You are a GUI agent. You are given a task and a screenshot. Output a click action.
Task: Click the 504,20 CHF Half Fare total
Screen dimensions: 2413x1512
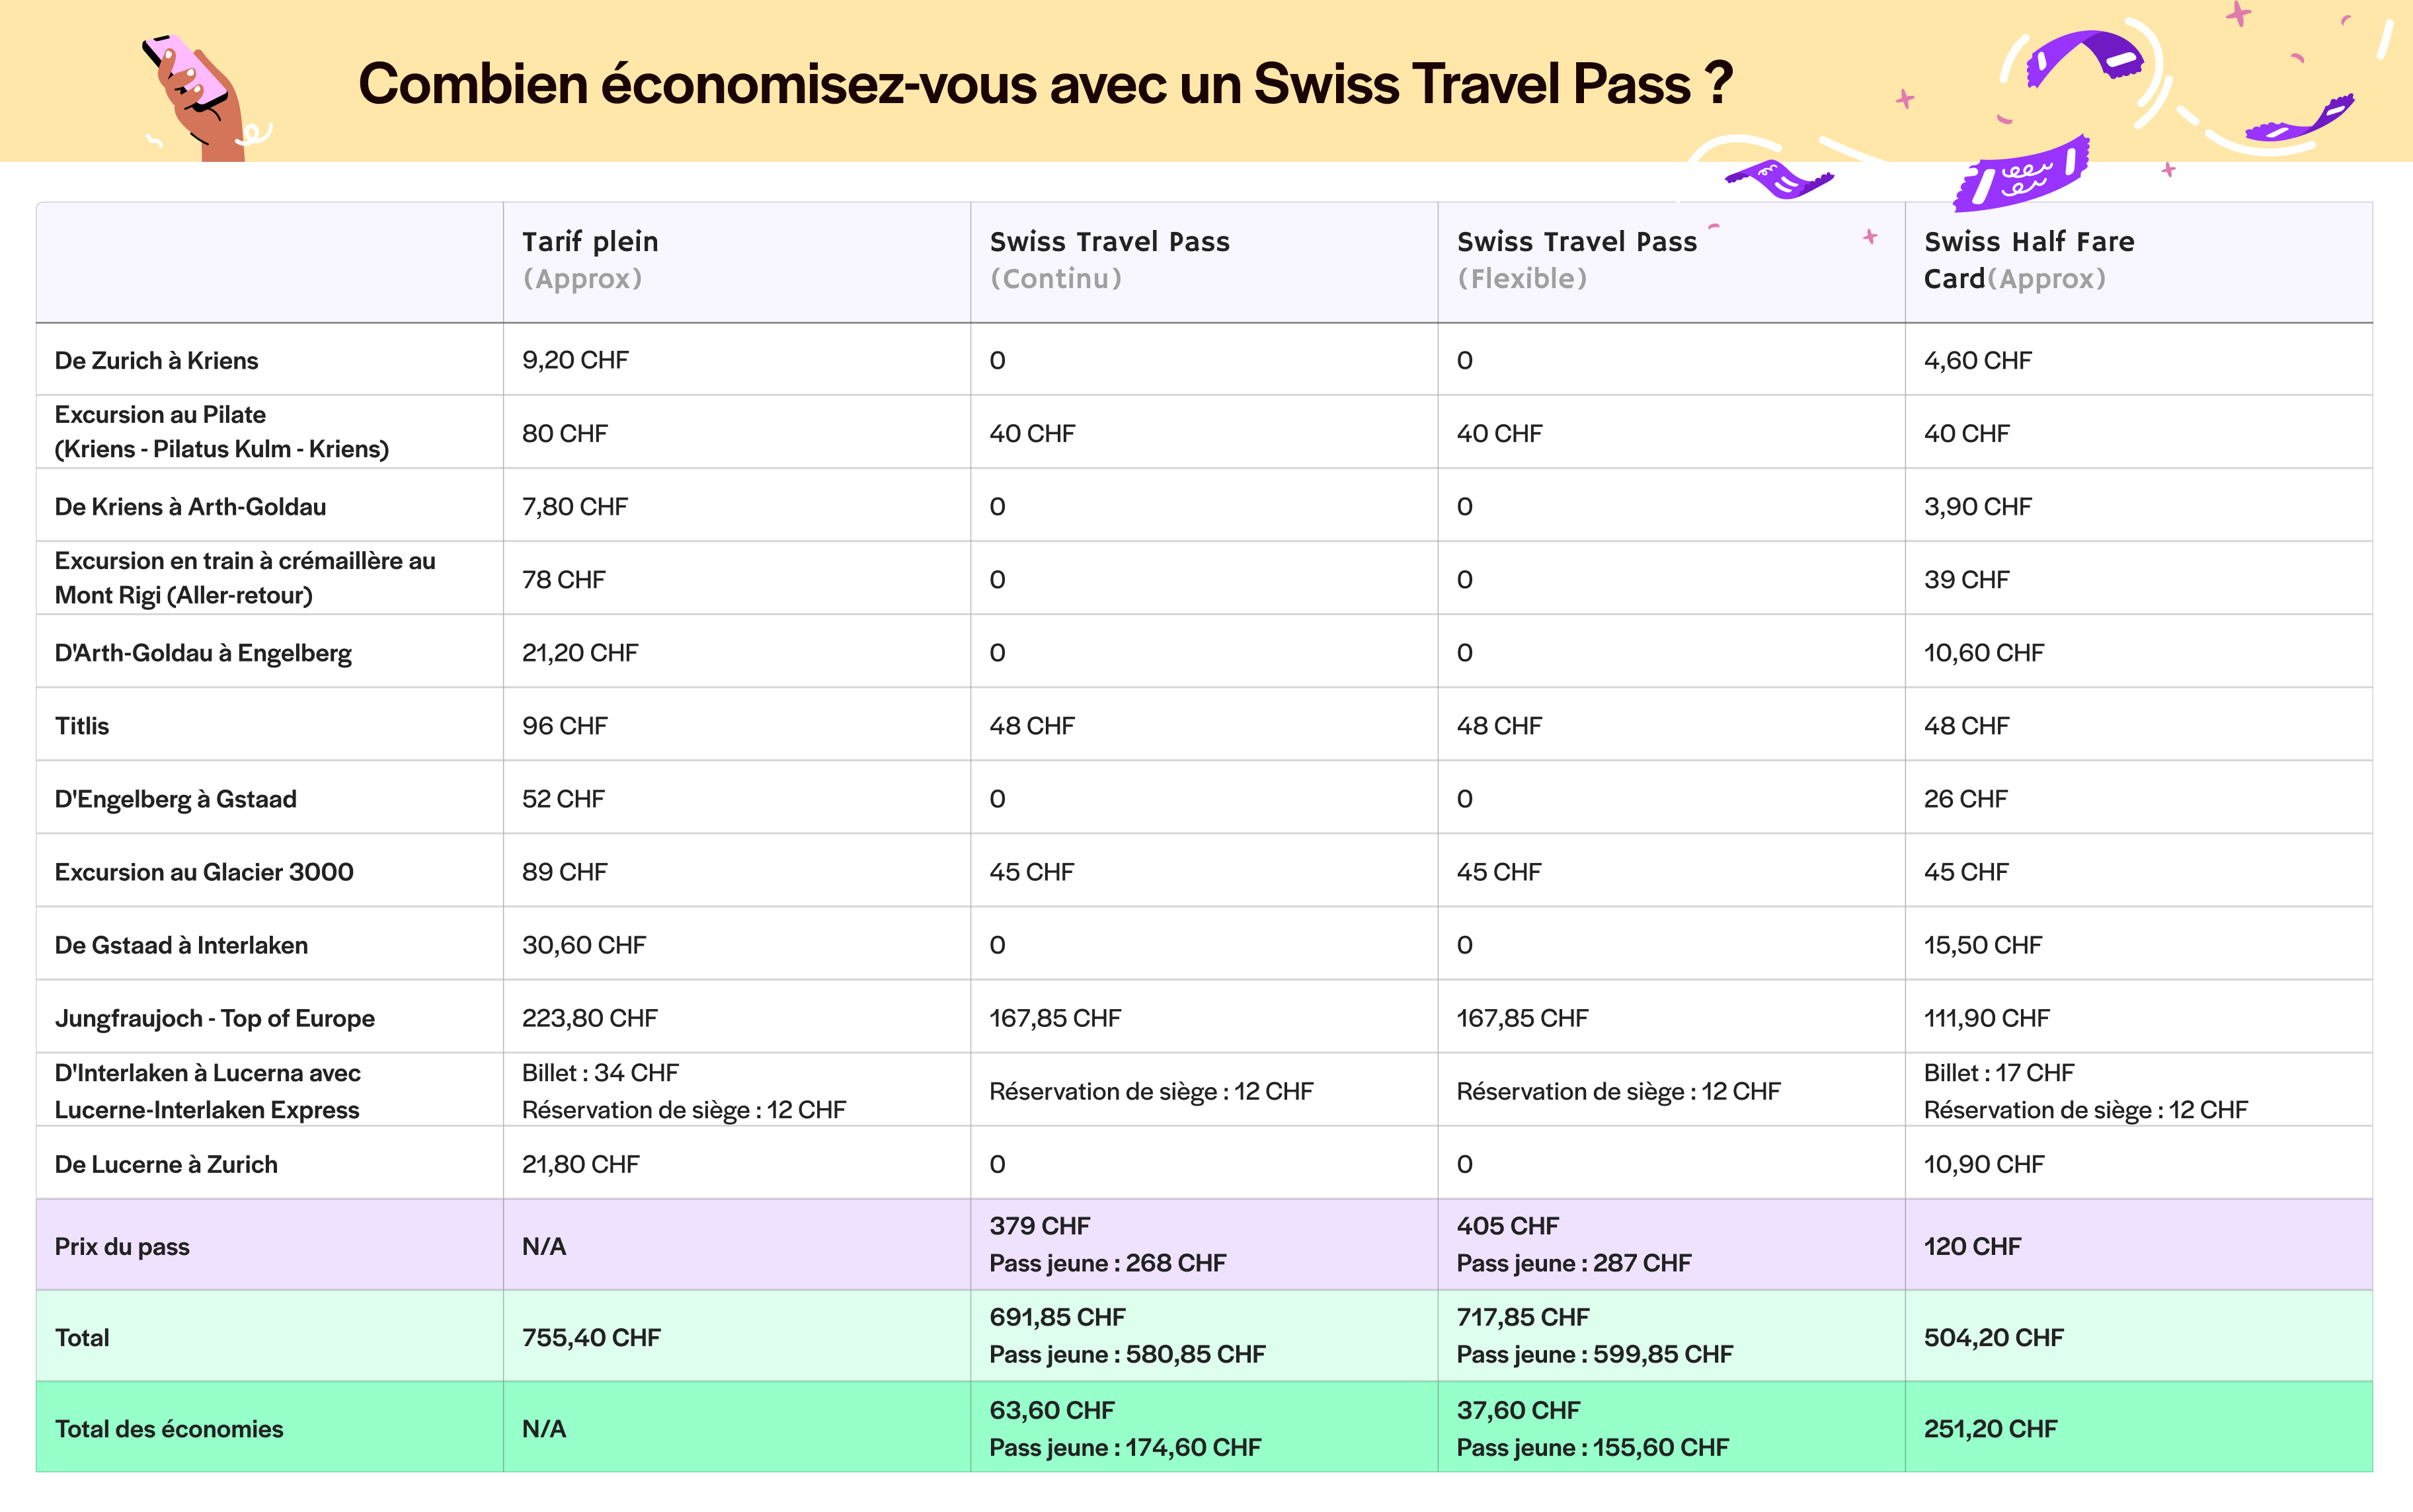click(1993, 1337)
